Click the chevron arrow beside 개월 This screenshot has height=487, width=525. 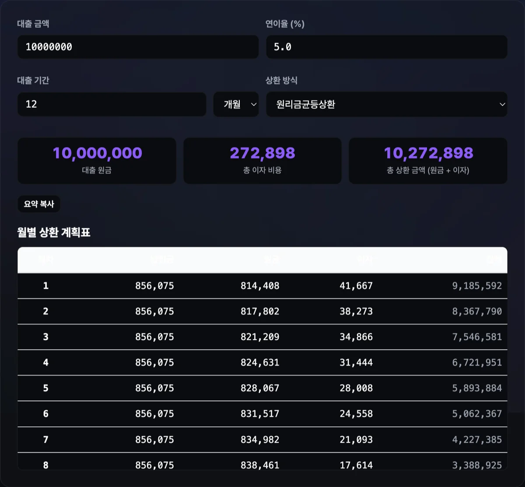tap(253, 104)
